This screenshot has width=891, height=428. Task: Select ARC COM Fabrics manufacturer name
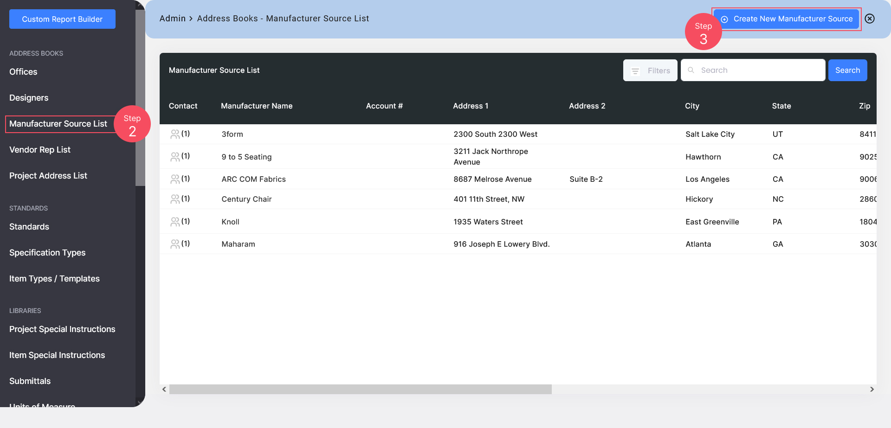[x=253, y=179]
